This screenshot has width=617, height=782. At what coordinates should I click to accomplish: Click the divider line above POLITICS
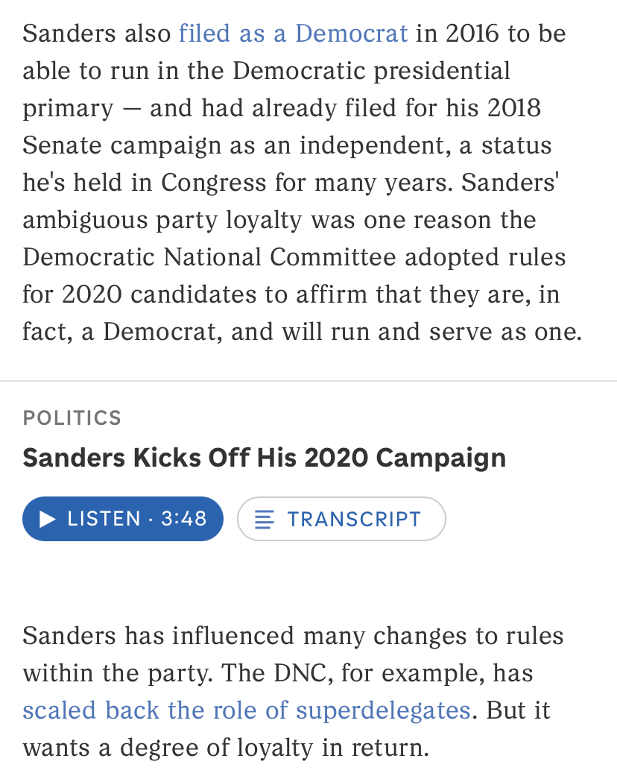(x=308, y=381)
